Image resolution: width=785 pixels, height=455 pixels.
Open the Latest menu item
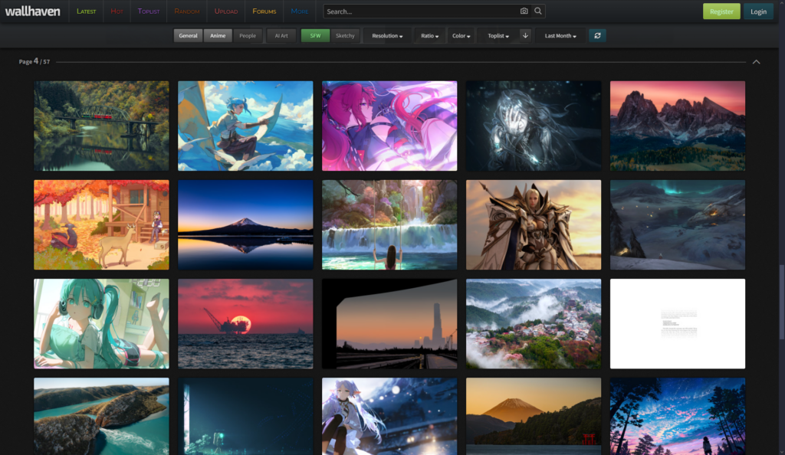86,11
